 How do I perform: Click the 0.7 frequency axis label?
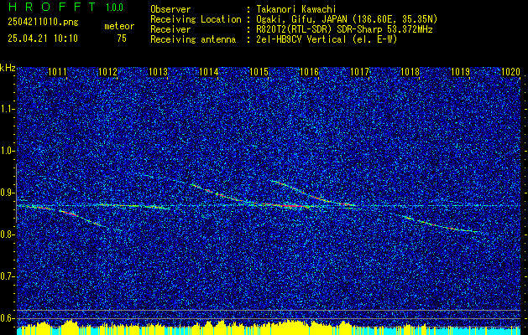point(7,276)
